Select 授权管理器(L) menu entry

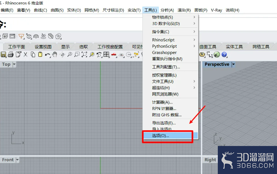tap(170, 75)
